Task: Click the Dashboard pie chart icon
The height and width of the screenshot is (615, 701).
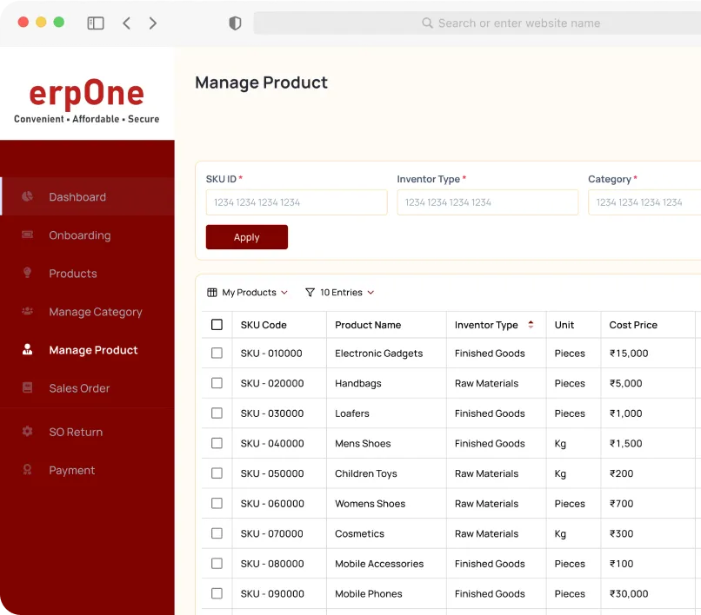Action: tap(27, 196)
